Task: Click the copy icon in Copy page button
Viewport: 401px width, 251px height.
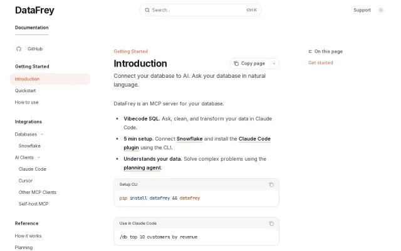Action: (236, 63)
